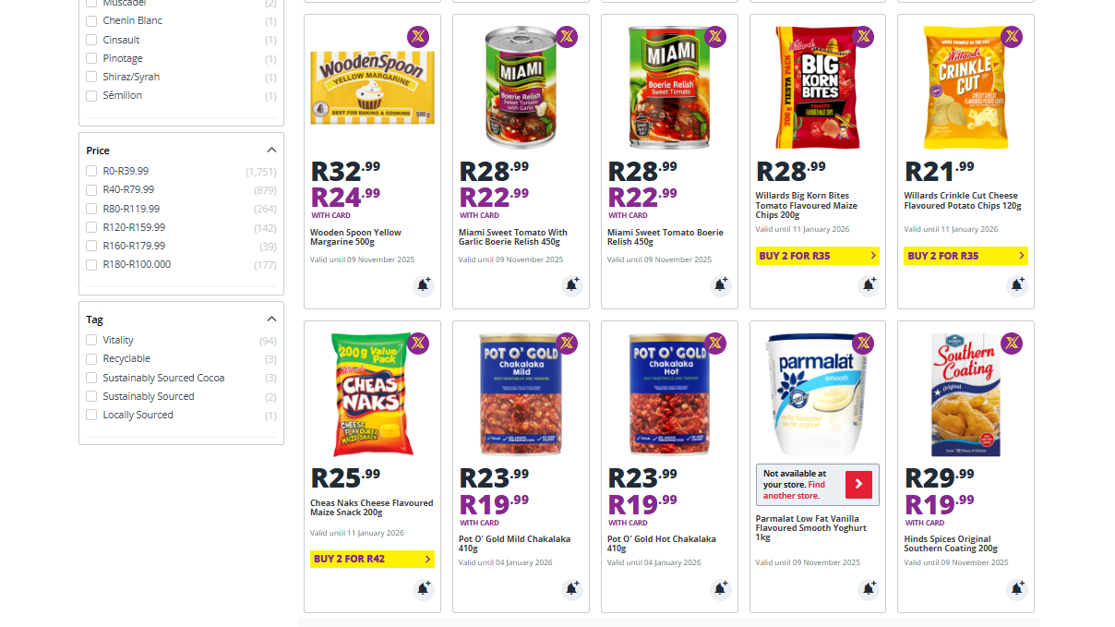Set price alert for Willards Big Korn Bites

pyautogui.click(x=869, y=285)
